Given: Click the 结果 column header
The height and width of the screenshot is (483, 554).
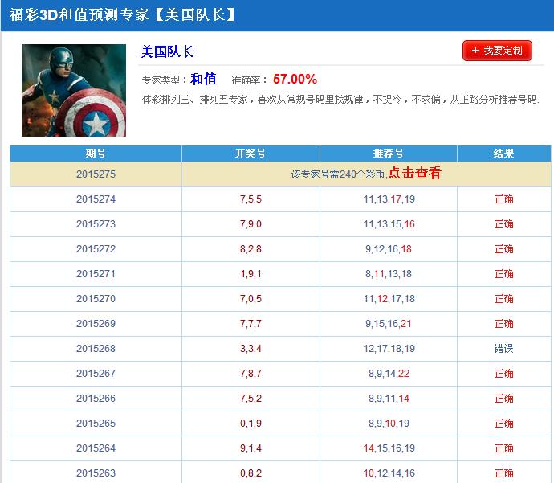Looking at the screenshot, I should [x=504, y=153].
